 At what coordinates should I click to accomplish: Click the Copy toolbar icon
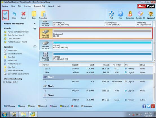[34, 14]
